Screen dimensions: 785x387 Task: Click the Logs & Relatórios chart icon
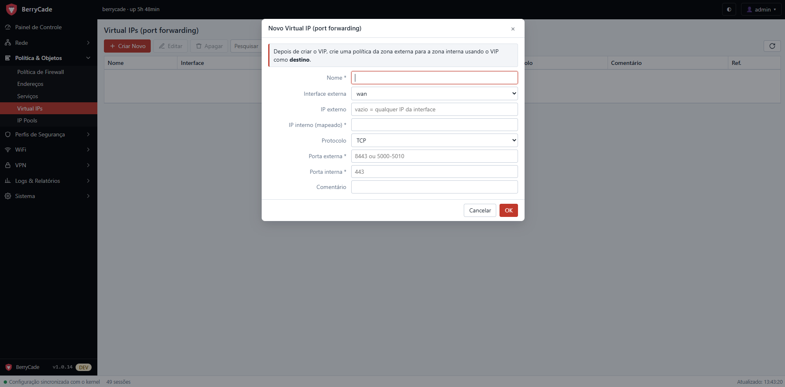pyautogui.click(x=8, y=181)
